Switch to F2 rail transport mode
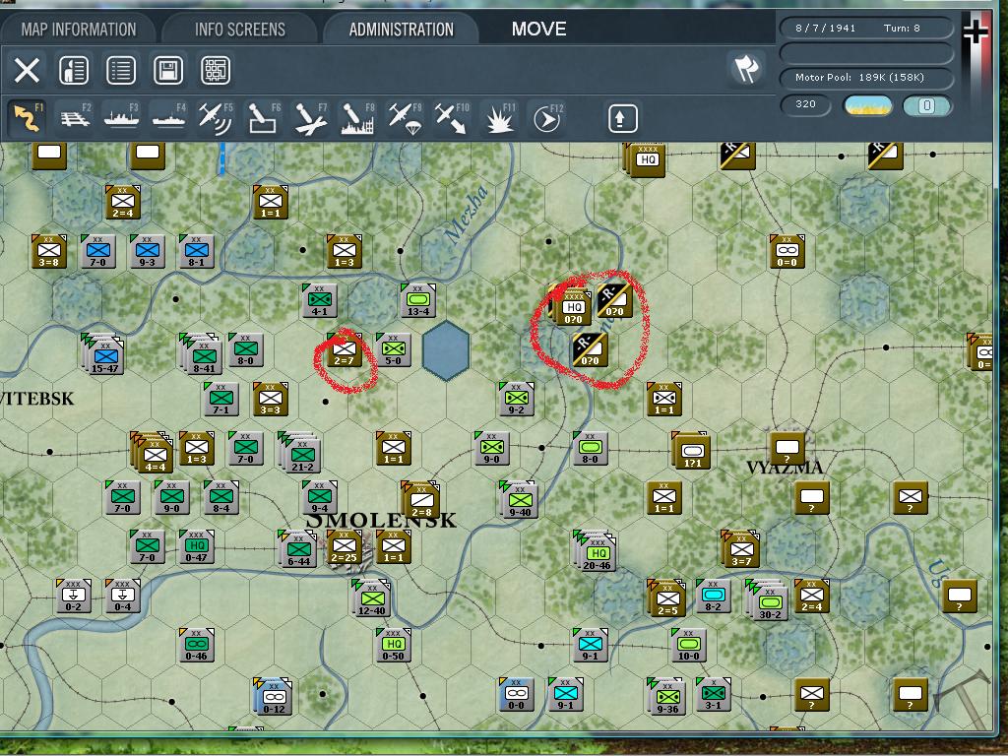 click(x=75, y=117)
